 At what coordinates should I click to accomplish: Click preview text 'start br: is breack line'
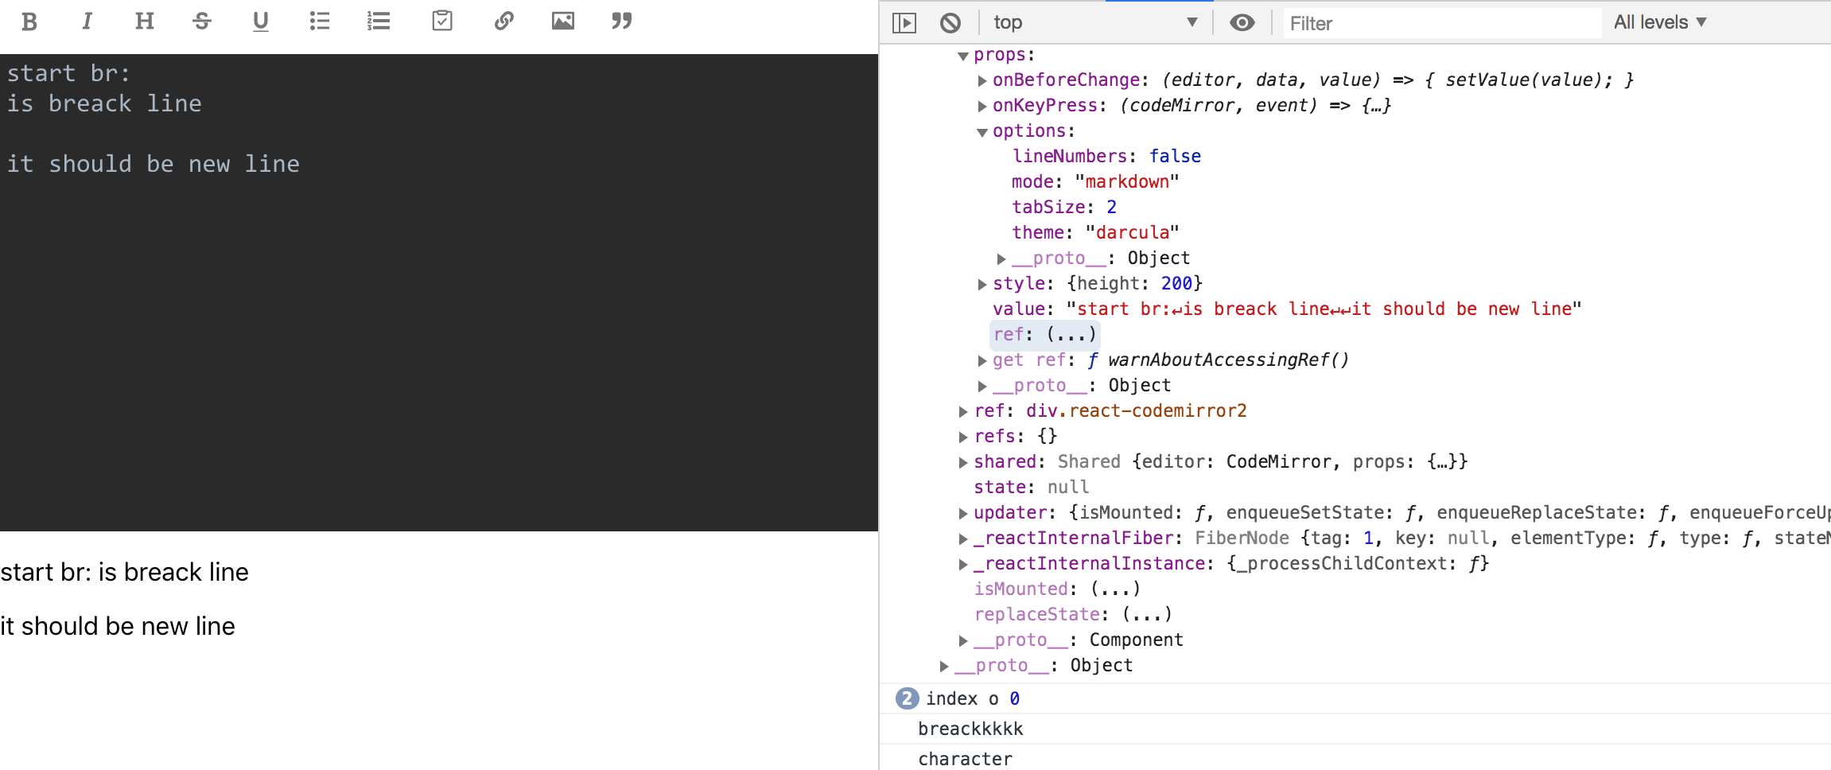(125, 572)
